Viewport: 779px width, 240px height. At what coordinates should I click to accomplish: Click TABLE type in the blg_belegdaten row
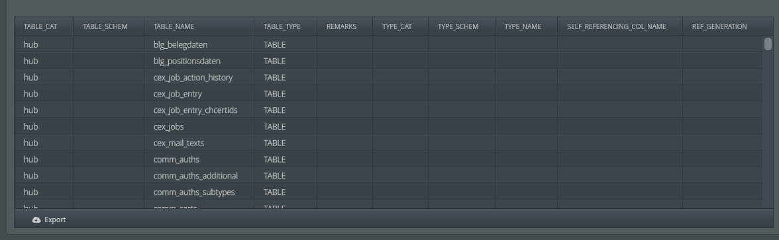[x=275, y=45]
